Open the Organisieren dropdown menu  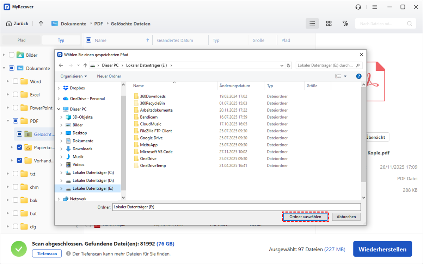74,76
